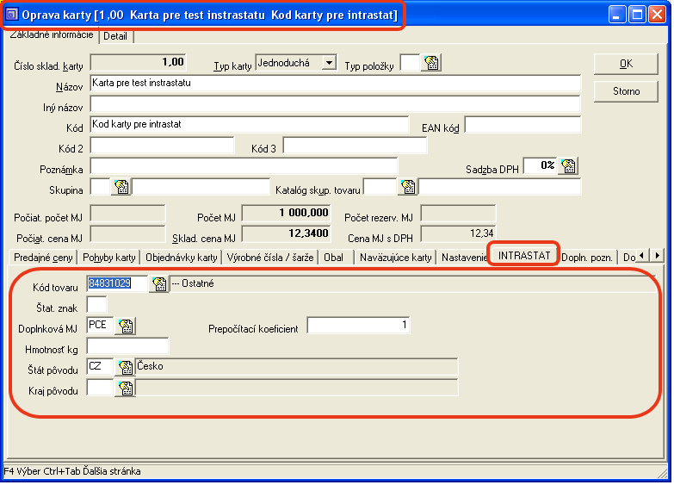674x485 pixels.
Task: Open the Predajné ceny tab
Action: [43, 258]
